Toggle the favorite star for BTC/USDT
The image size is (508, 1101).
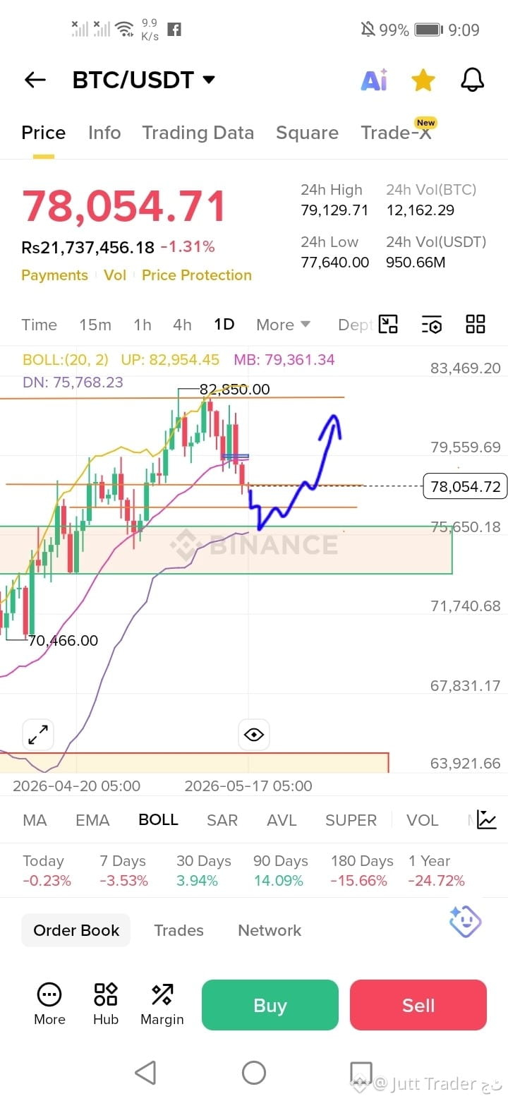(423, 80)
